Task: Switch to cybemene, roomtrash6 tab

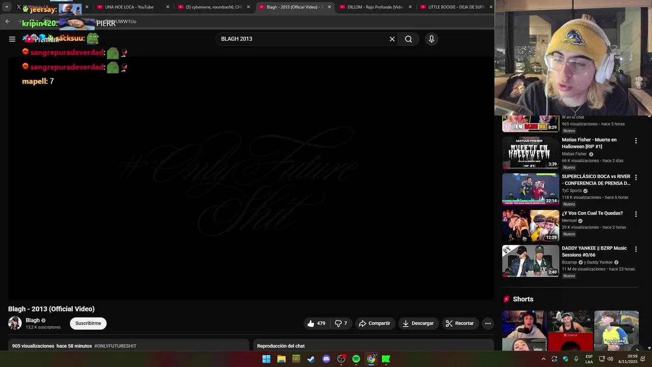Action: pyautogui.click(x=213, y=7)
